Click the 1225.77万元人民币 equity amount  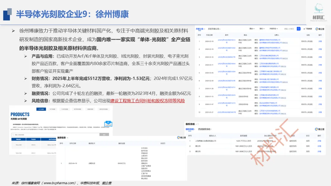coord(244,141)
